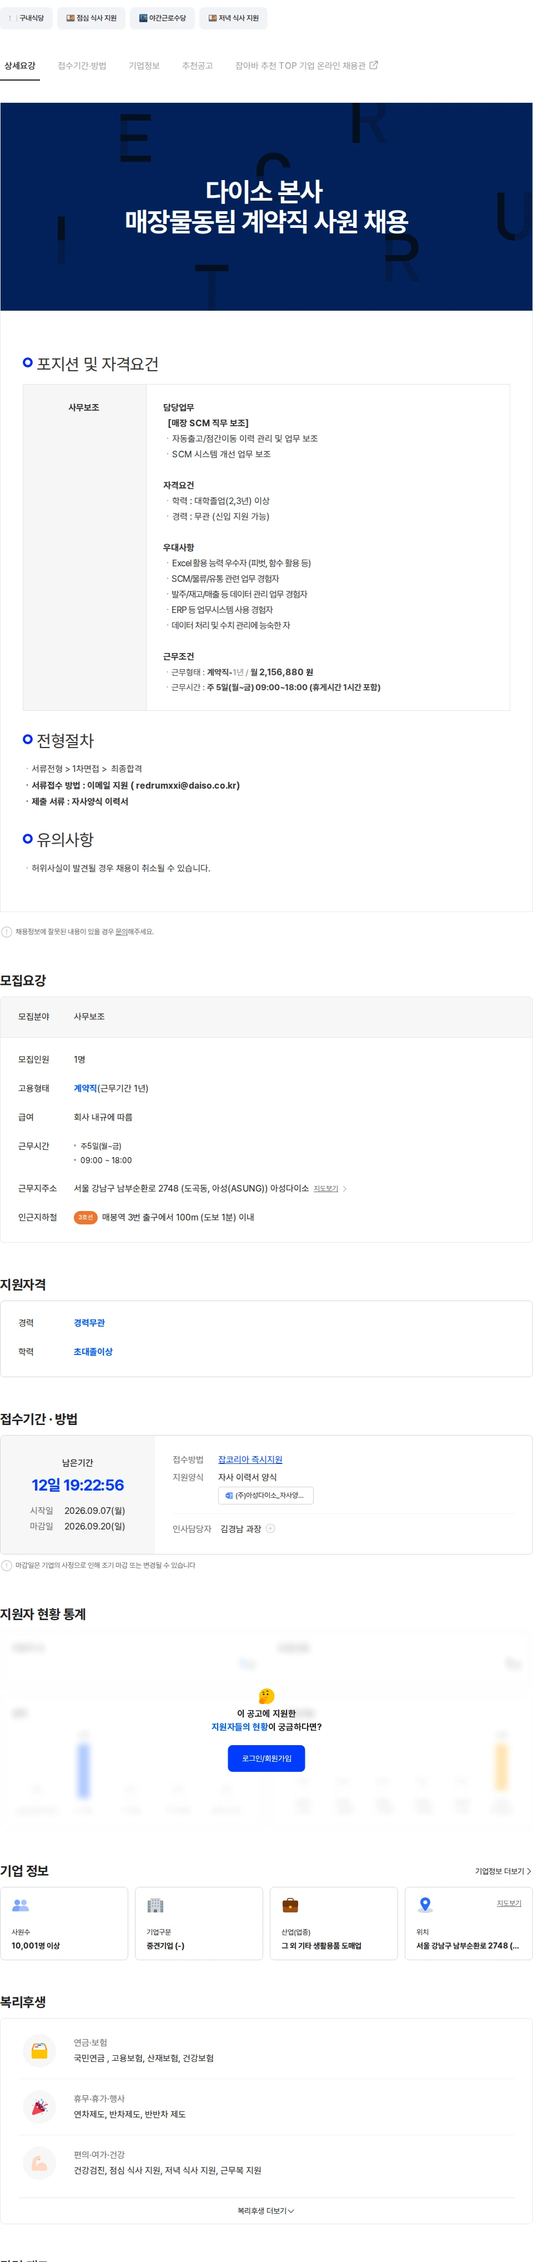Image resolution: width=533 pixels, height=2262 pixels.
Task: Click the 중견기업 (-) company type text
Action: [x=165, y=1946]
